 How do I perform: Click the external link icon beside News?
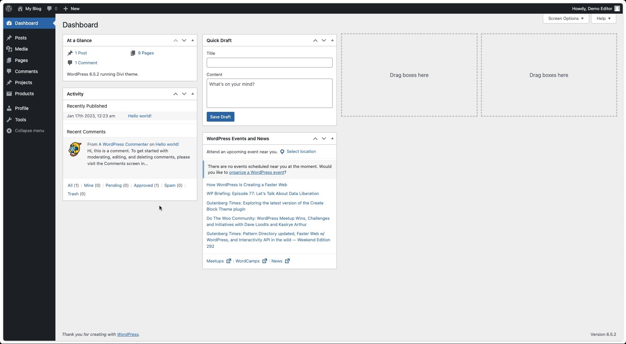[287, 261]
